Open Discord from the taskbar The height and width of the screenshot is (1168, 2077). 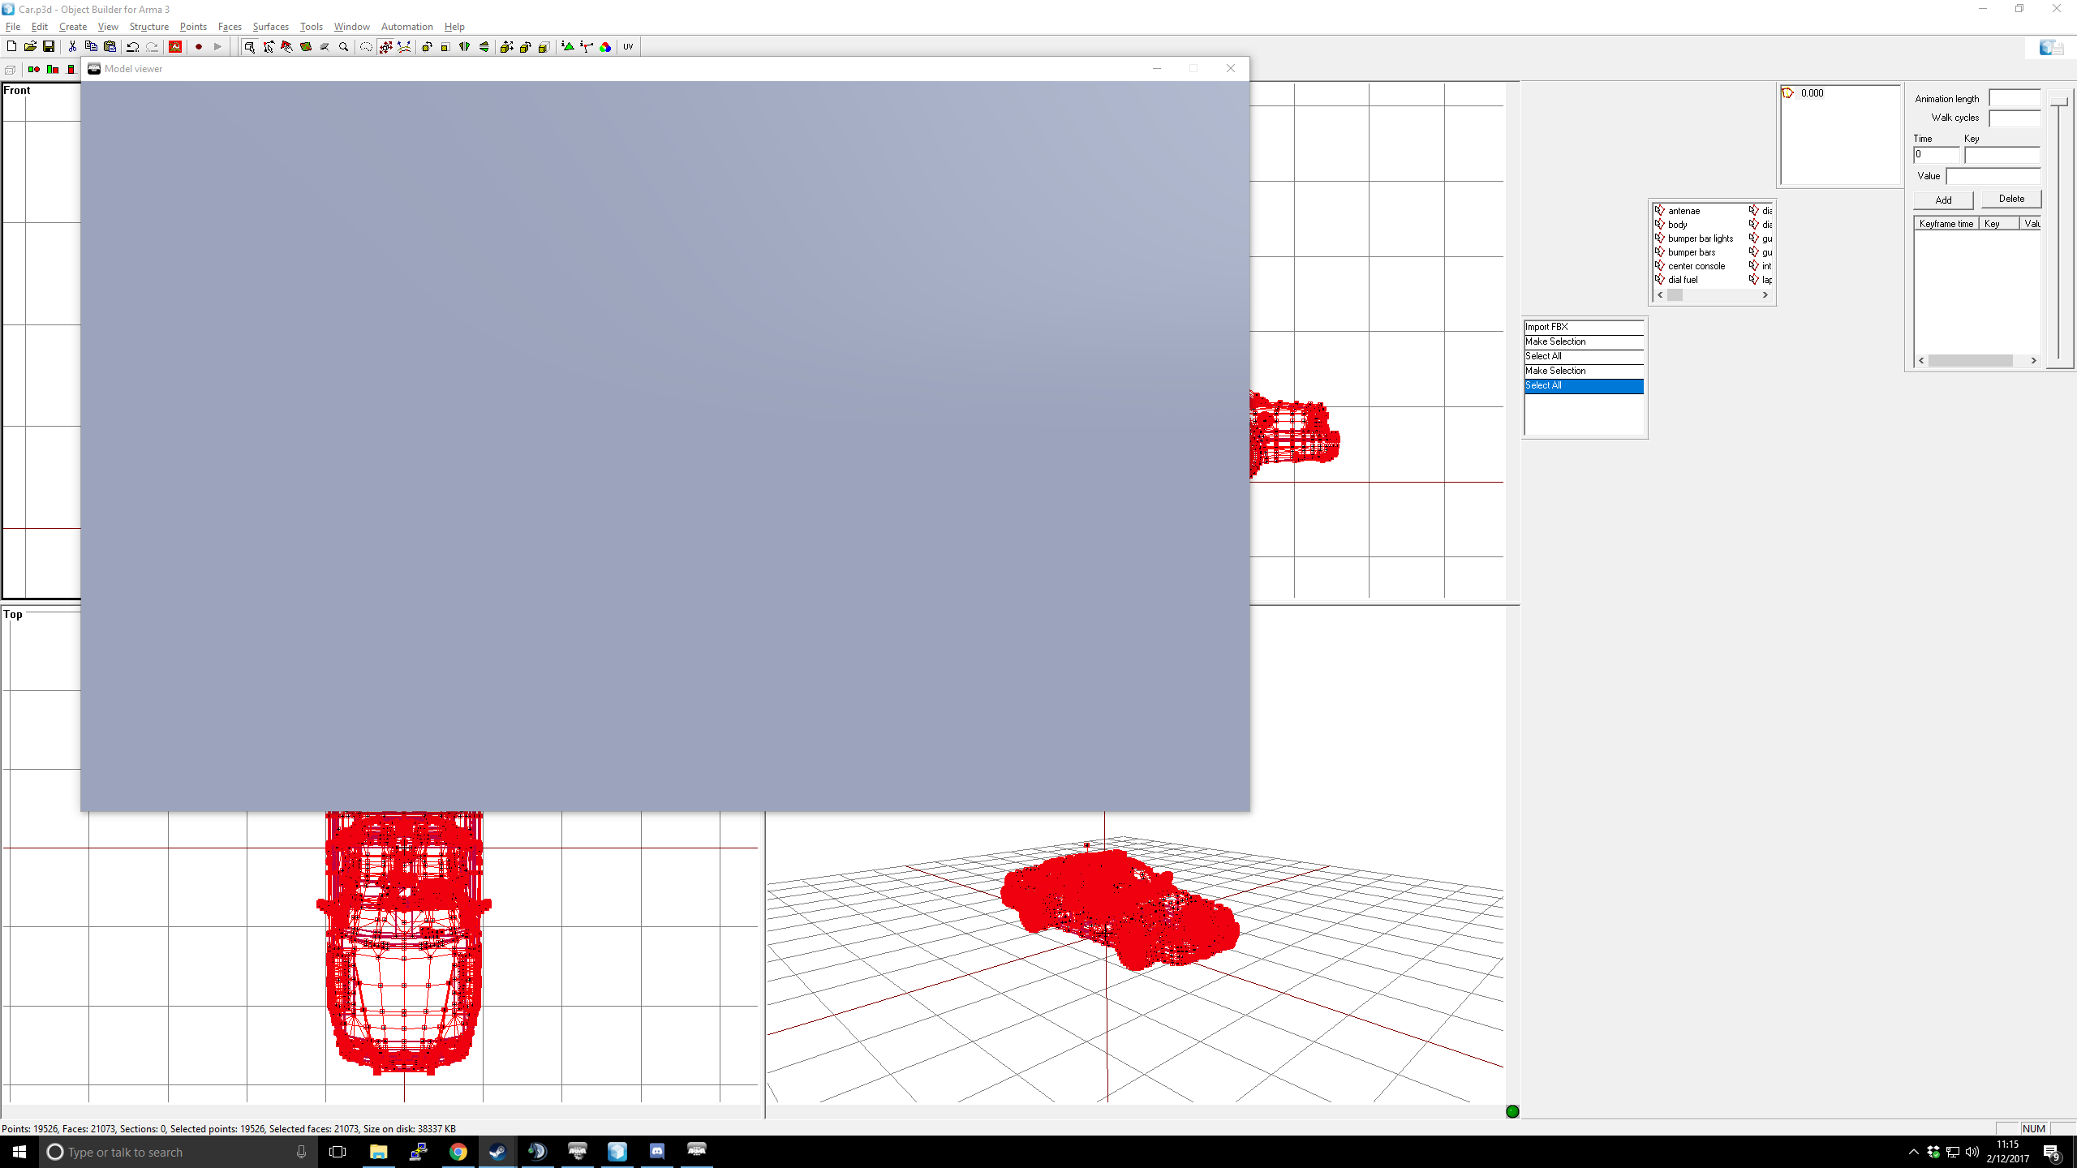click(656, 1151)
